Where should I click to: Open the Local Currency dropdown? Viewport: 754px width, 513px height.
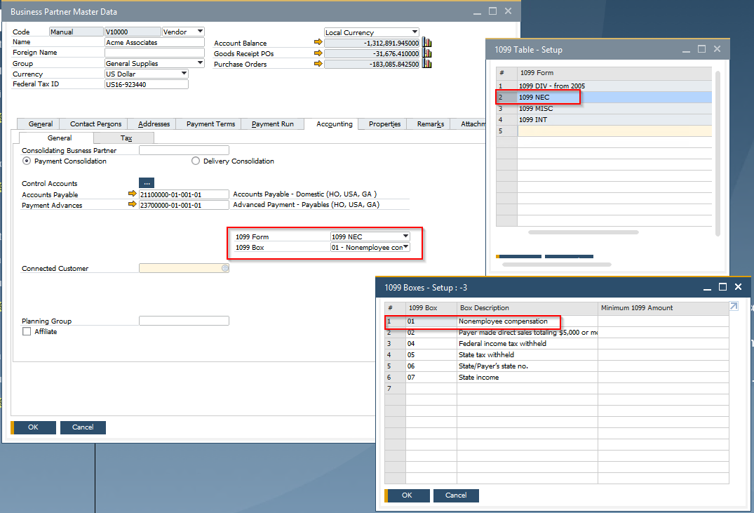(x=415, y=32)
